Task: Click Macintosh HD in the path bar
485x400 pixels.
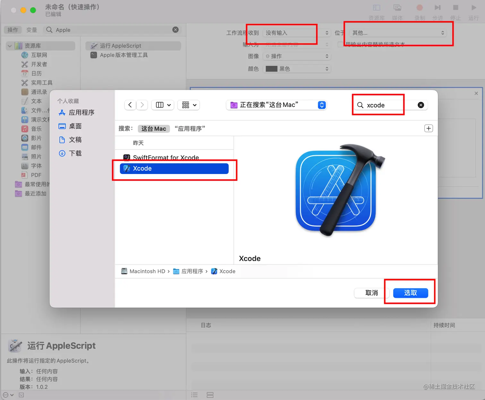Action: 143,271
